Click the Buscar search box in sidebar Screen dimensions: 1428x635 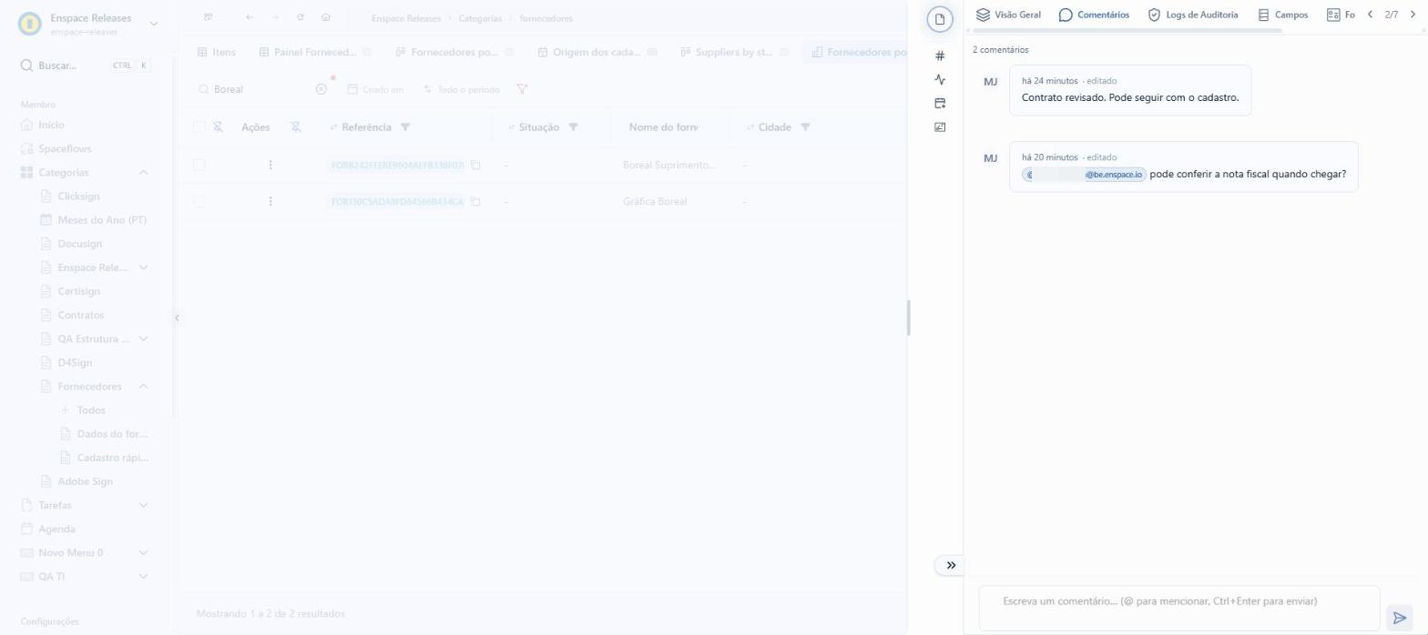(x=86, y=66)
